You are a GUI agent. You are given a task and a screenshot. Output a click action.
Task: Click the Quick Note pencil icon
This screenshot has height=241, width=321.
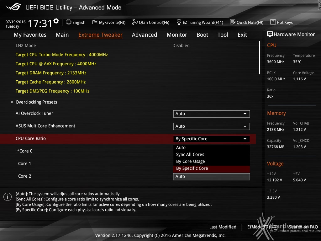tap(233, 22)
